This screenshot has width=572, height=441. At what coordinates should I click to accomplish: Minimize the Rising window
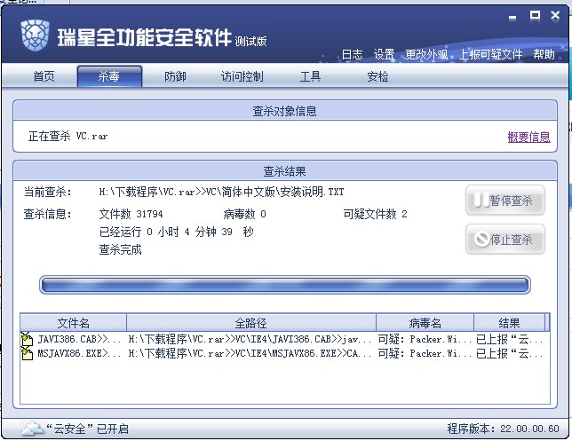pos(512,16)
